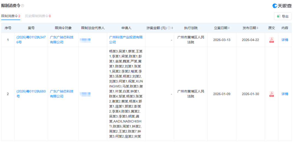Sort by 涉案金额 column arrows
This screenshot has width=295, height=143.
point(172,28)
